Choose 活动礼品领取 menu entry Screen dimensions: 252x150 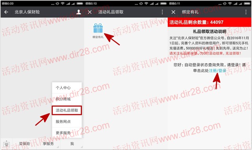pos(67,110)
